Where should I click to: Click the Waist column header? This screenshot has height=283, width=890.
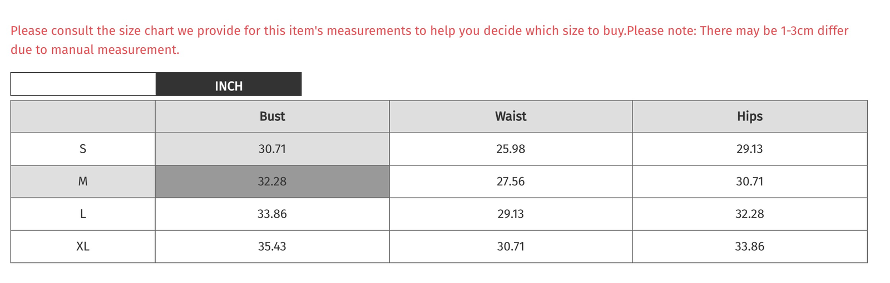pos(511,117)
